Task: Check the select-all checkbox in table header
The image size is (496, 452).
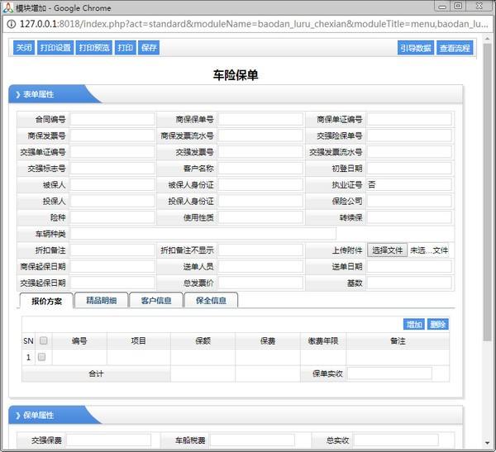Action: coord(43,340)
